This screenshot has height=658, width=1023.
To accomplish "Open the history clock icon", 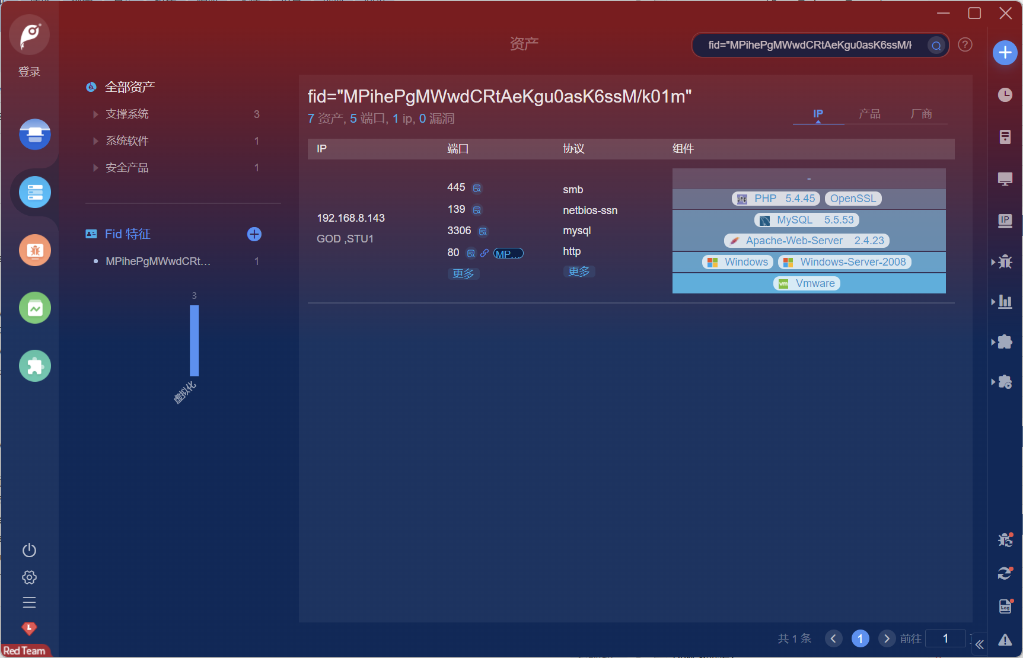I will tap(1005, 95).
